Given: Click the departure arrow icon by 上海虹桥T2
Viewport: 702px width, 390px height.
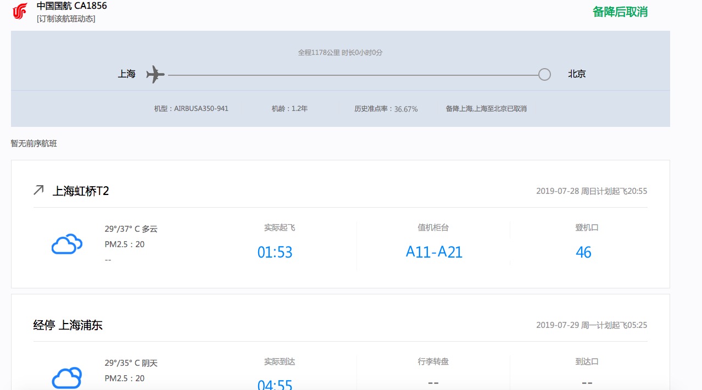Looking at the screenshot, I should (38, 190).
